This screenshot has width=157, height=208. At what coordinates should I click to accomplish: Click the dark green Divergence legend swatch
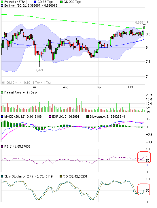(x=88, y=117)
